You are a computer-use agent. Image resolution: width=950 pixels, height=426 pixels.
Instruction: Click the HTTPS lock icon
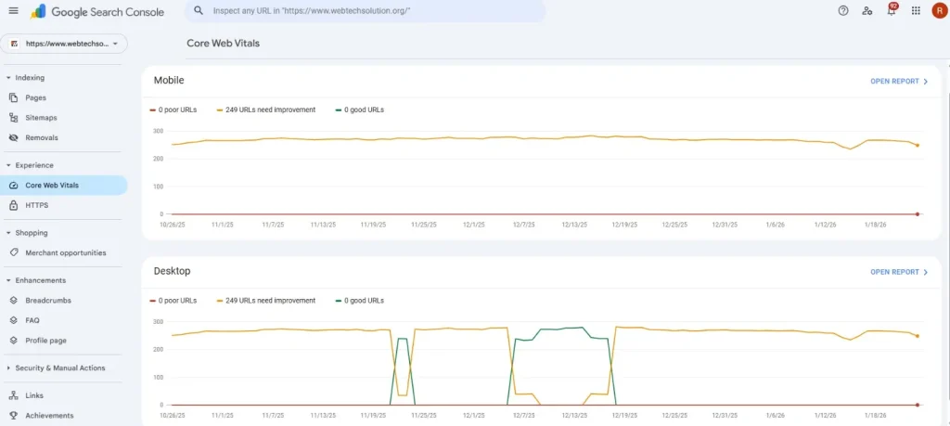point(14,205)
